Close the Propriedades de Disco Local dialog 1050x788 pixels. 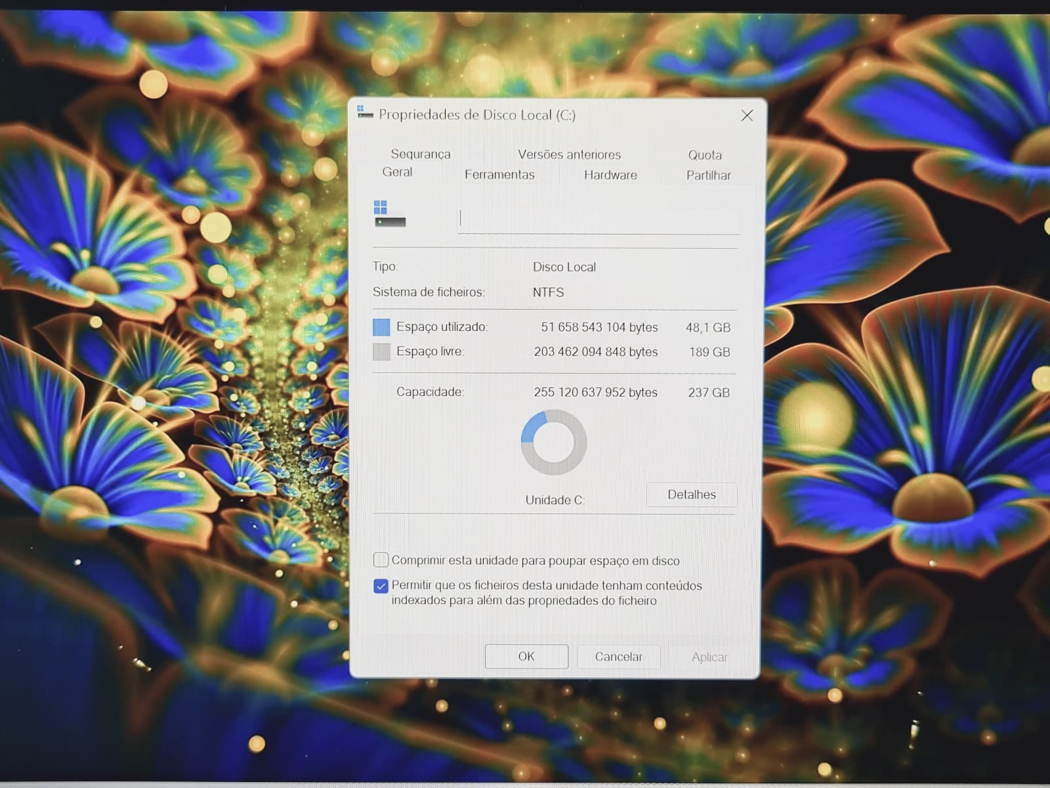747,116
